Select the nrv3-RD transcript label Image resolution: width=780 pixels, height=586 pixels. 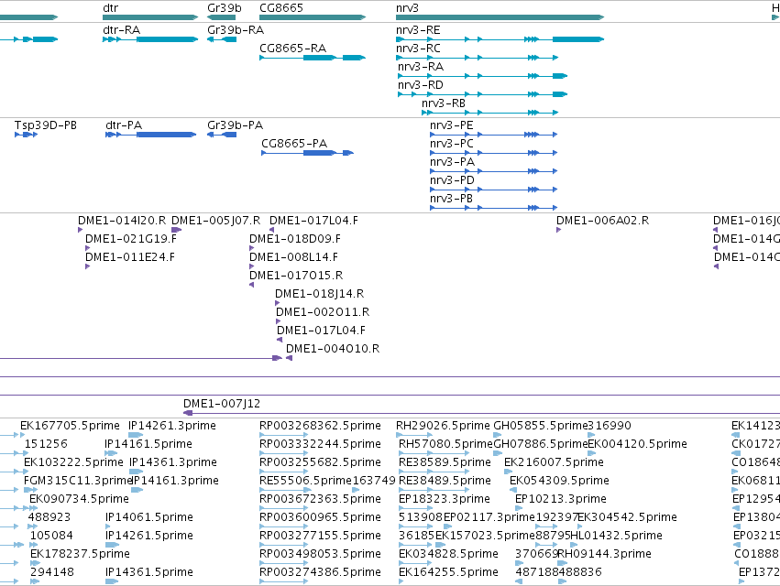pyautogui.click(x=421, y=85)
